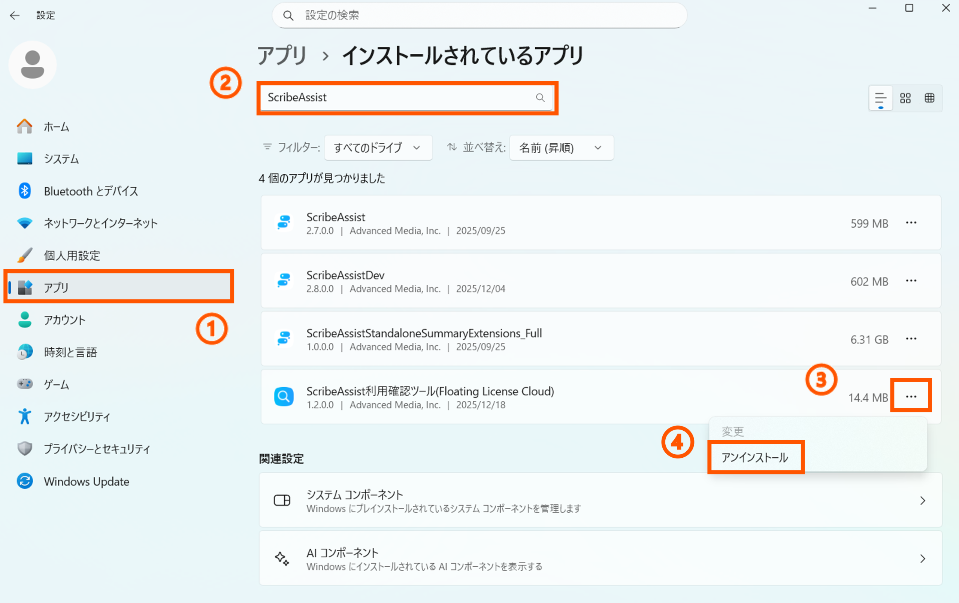Open Privacy and Security section
This screenshot has height=603, width=959.
[x=97, y=449]
